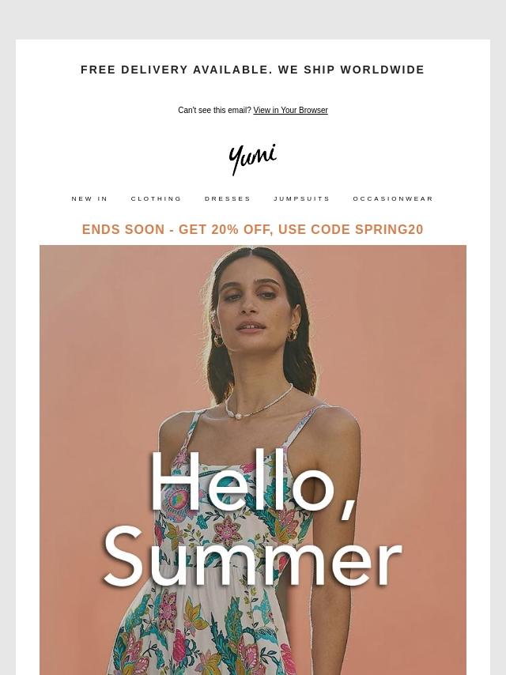
Task: Click the word Summer in hero headline
Action: pyautogui.click(x=253, y=558)
